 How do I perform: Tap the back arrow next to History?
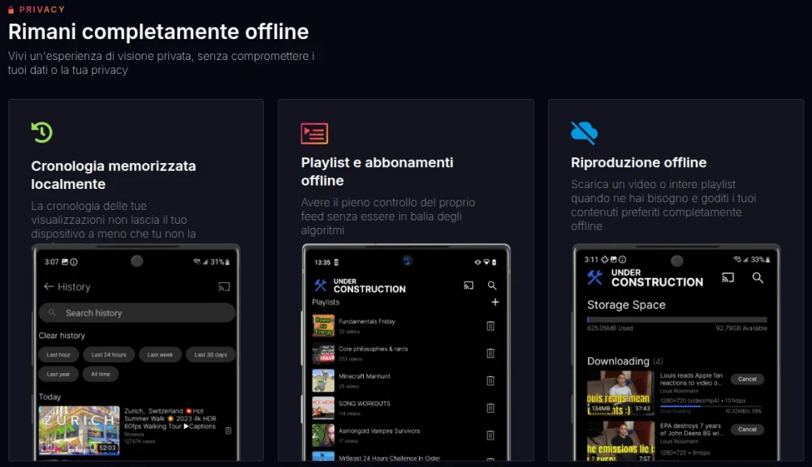pyautogui.click(x=49, y=287)
